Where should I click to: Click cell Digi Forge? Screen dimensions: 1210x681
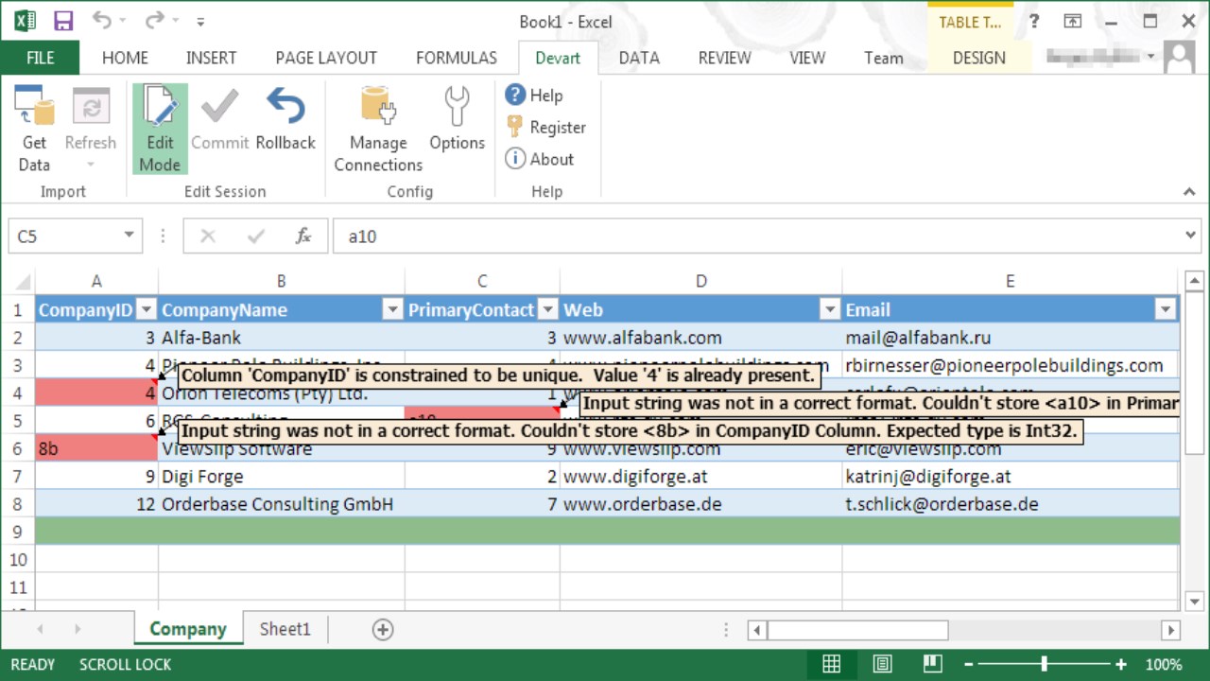click(x=282, y=477)
